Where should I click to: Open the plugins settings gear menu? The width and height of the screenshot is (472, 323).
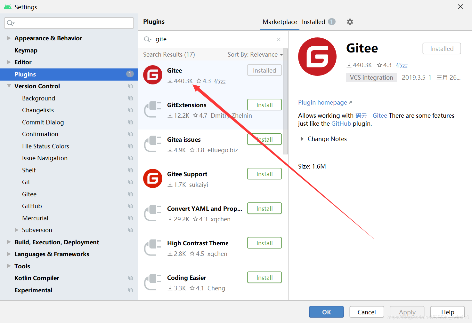tap(350, 22)
